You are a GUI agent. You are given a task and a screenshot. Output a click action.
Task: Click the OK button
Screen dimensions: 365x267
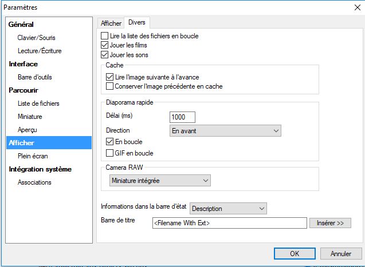click(x=294, y=253)
